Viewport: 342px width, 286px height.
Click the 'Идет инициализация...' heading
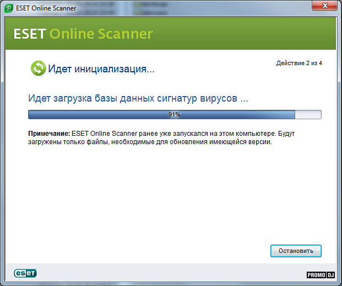tap(101, 69)
